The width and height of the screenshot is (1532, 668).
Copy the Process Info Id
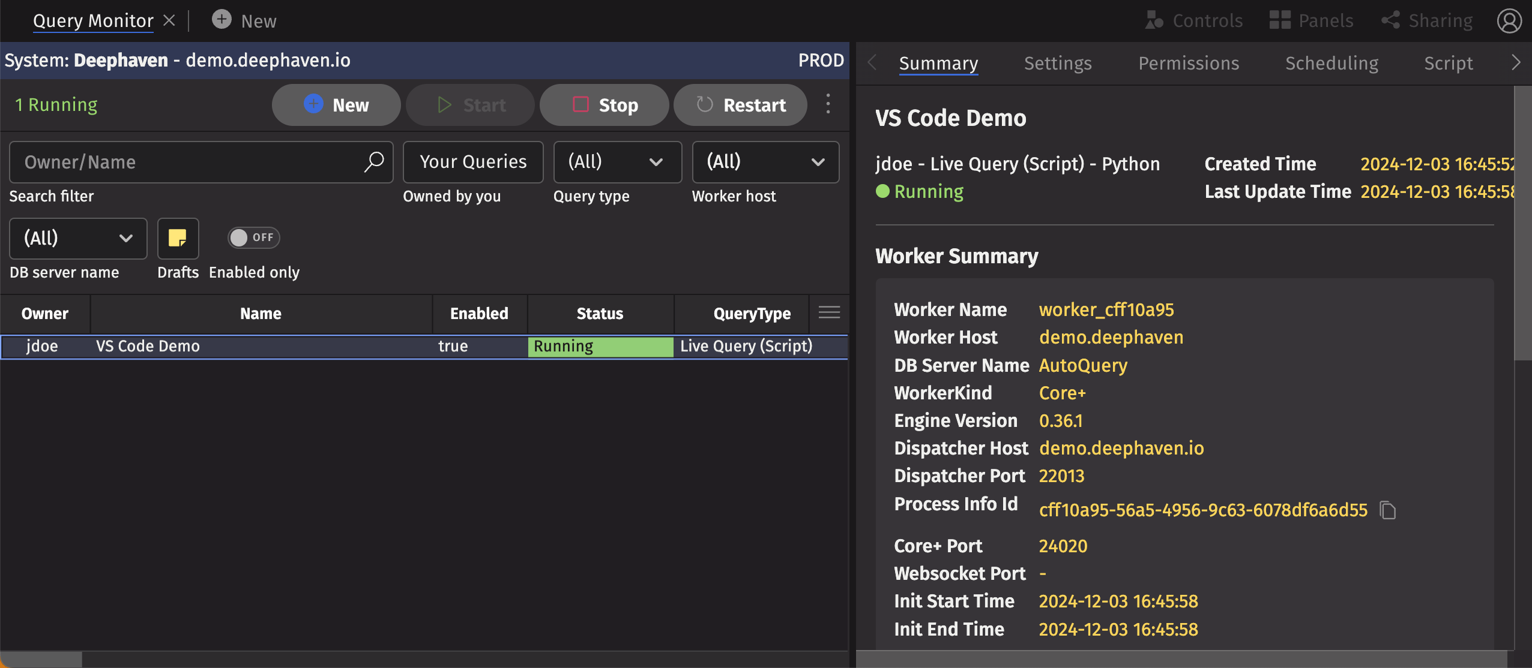(1387, 510)
